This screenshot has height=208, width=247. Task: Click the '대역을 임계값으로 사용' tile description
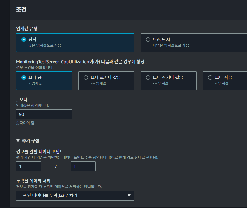click(x=171, y=45)
